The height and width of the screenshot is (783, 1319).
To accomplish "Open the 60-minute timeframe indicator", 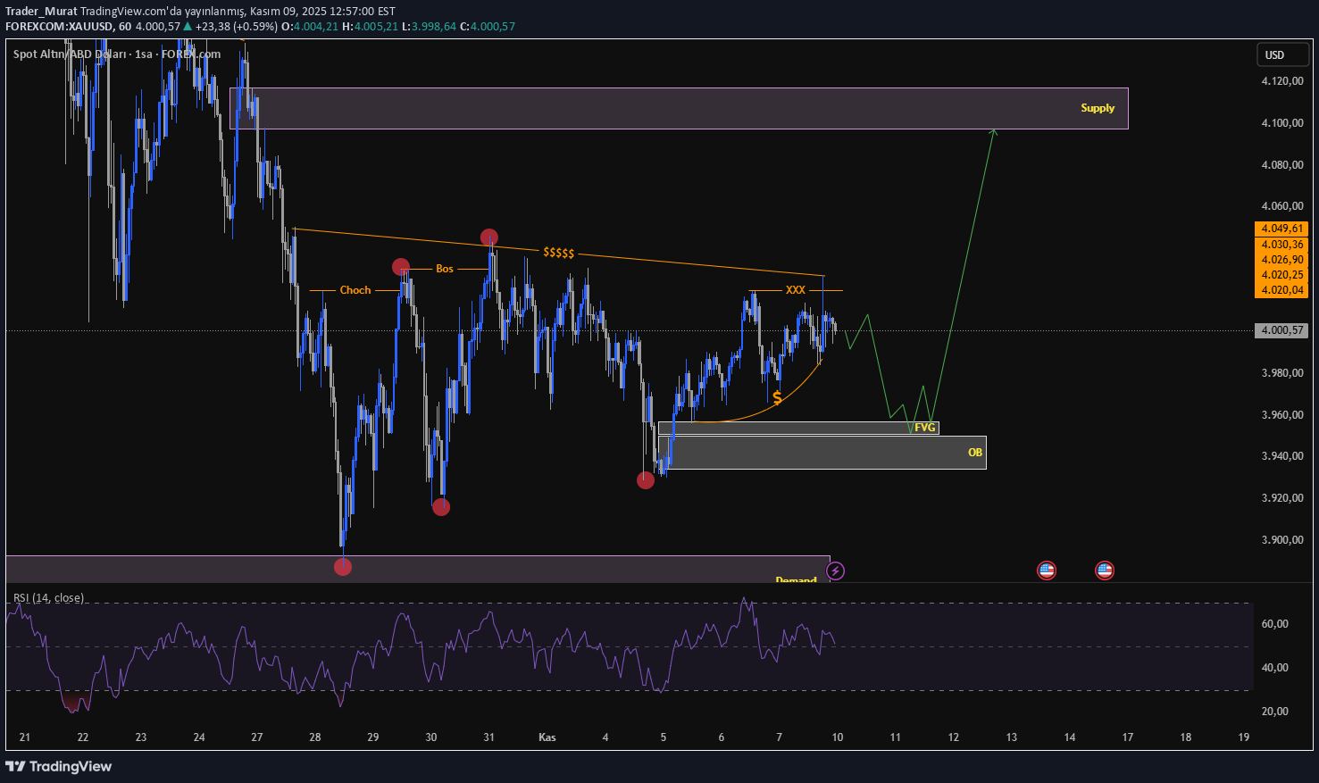I will [123, 27].
